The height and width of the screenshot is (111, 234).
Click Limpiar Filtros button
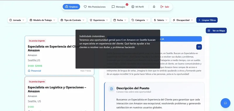(207, 20)
